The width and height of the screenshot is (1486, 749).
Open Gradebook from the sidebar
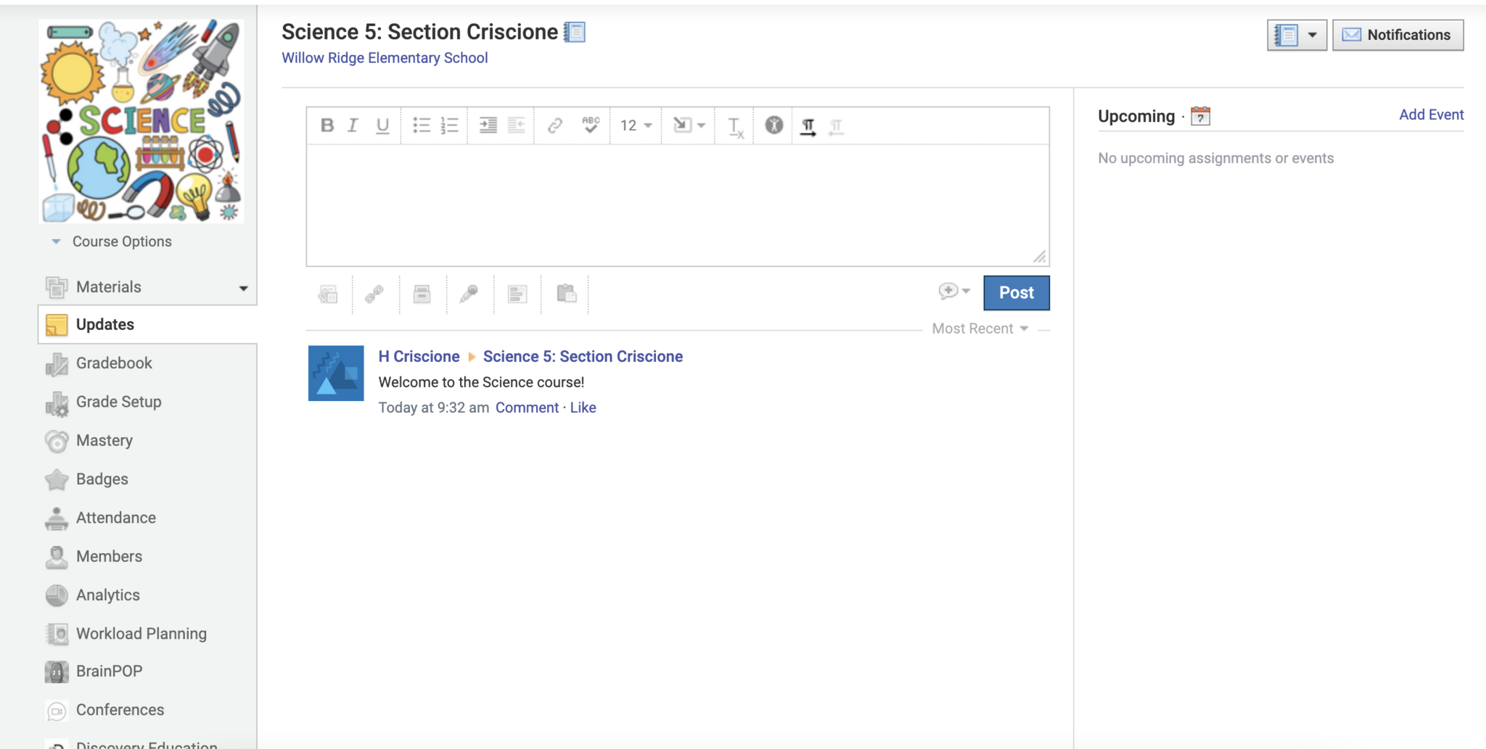(x=114, y=363)
